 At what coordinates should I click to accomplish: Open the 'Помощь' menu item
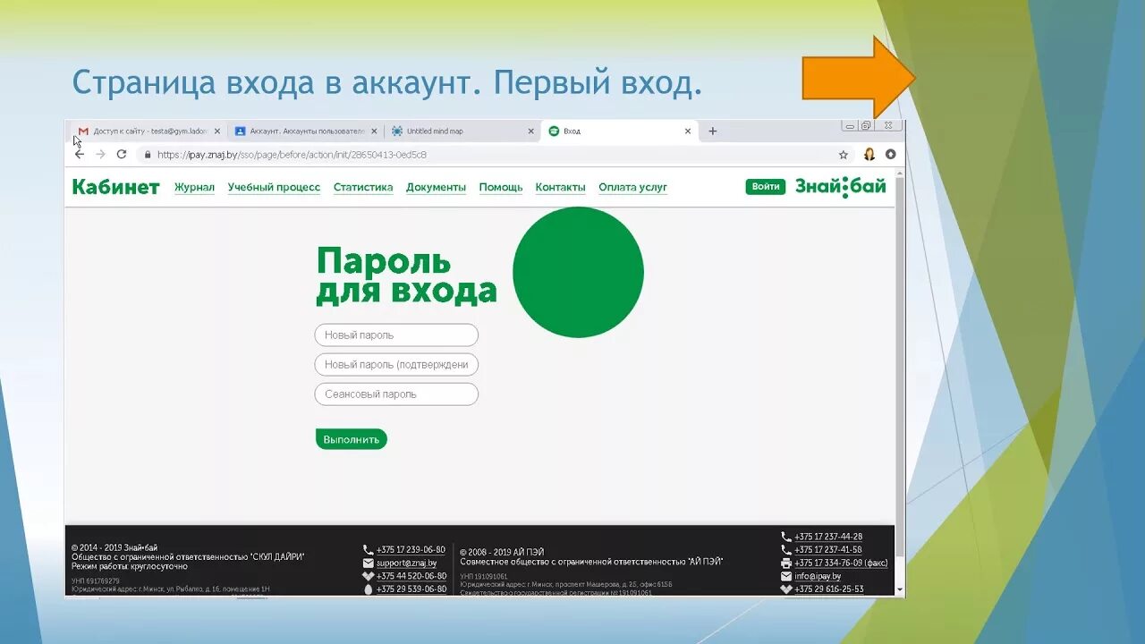click(x=501, y=187)
